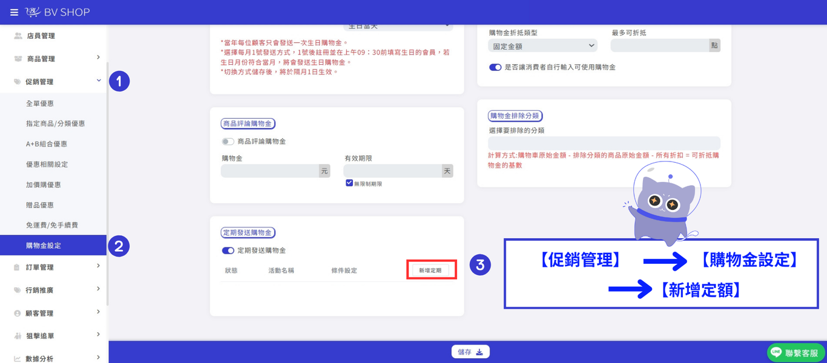Open 贈品優惠 menu item
The width and height of the screenshot is (827, 363).
pyautogui.click(x=40, y=205)
